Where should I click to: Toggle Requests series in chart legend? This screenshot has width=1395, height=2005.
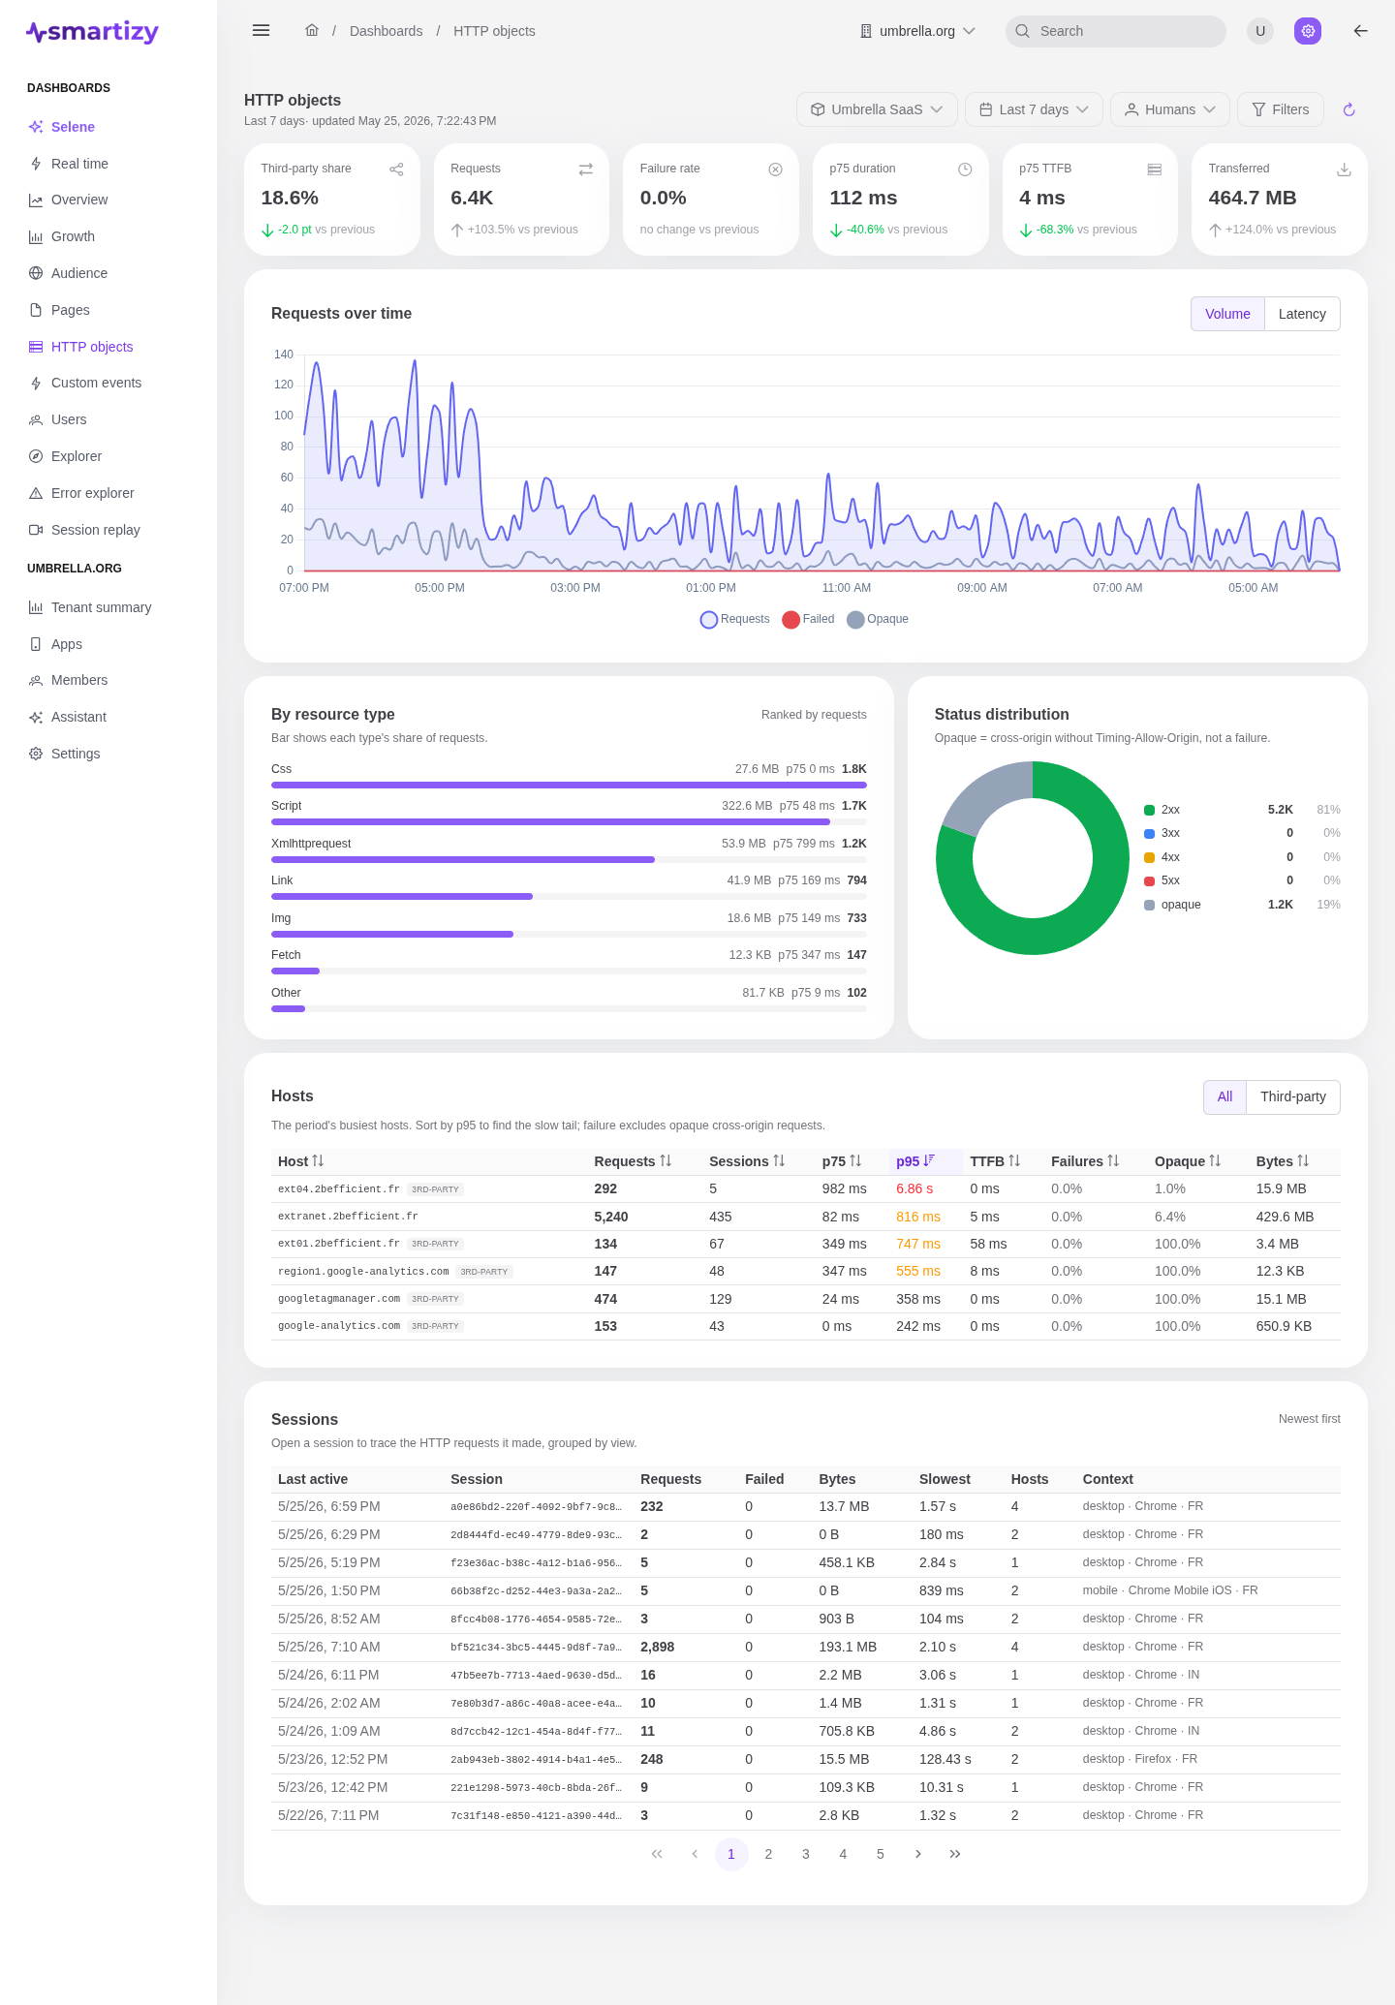[x=734, y=619]
